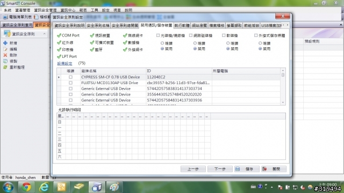Switch to 執行軟體 tab
Screen dimensions: 344x193
point(182,26)
